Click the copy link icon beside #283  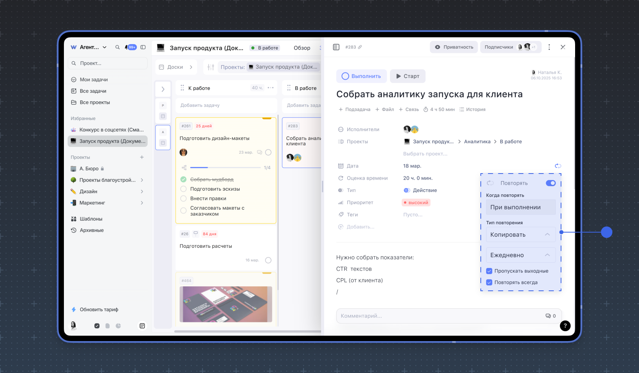[360, 47]
